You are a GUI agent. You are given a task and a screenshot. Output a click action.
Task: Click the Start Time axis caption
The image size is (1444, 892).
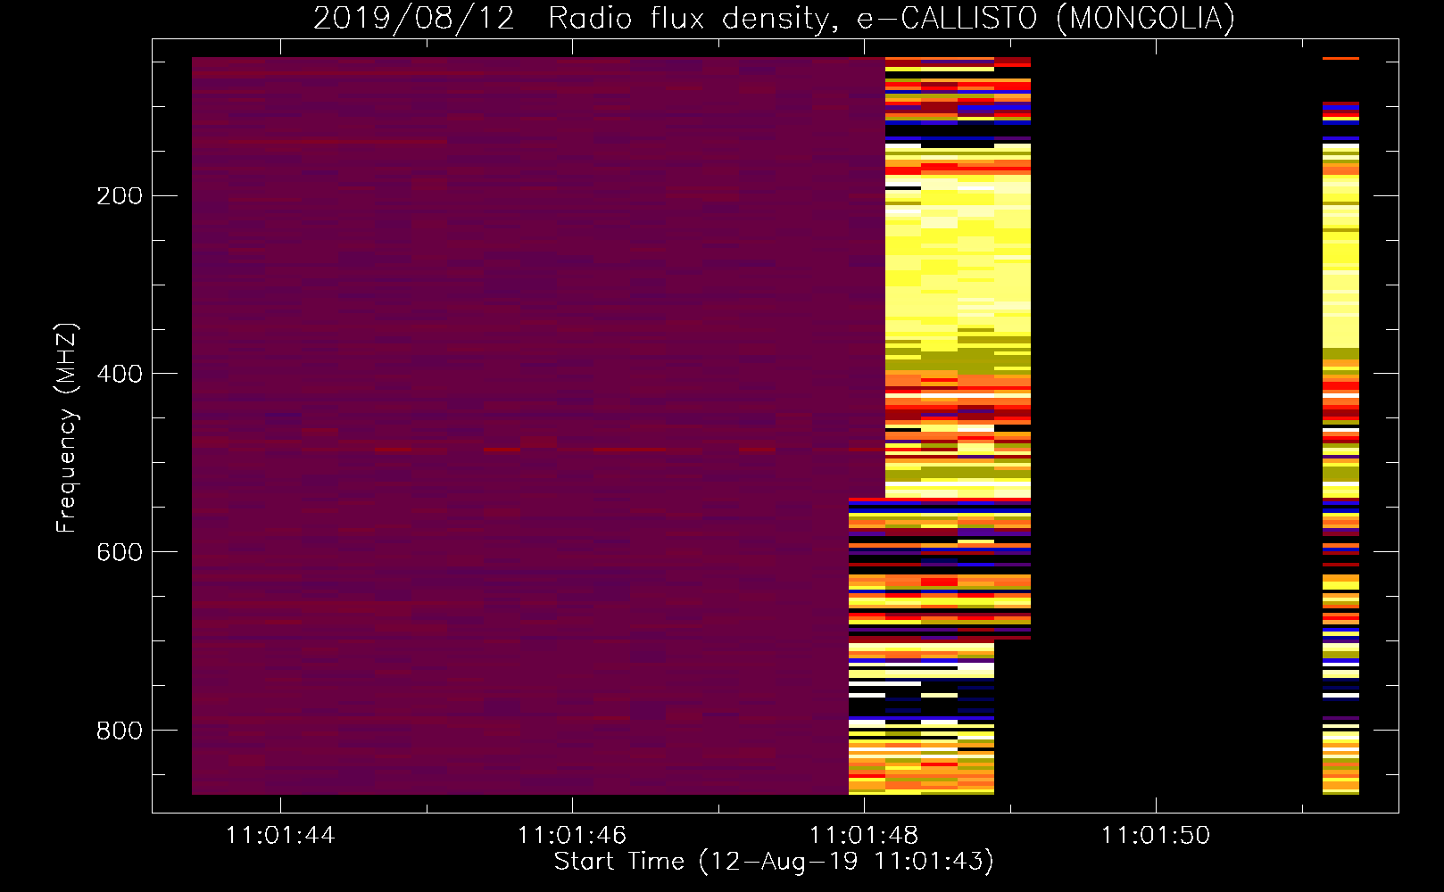[x=774, y=862]
